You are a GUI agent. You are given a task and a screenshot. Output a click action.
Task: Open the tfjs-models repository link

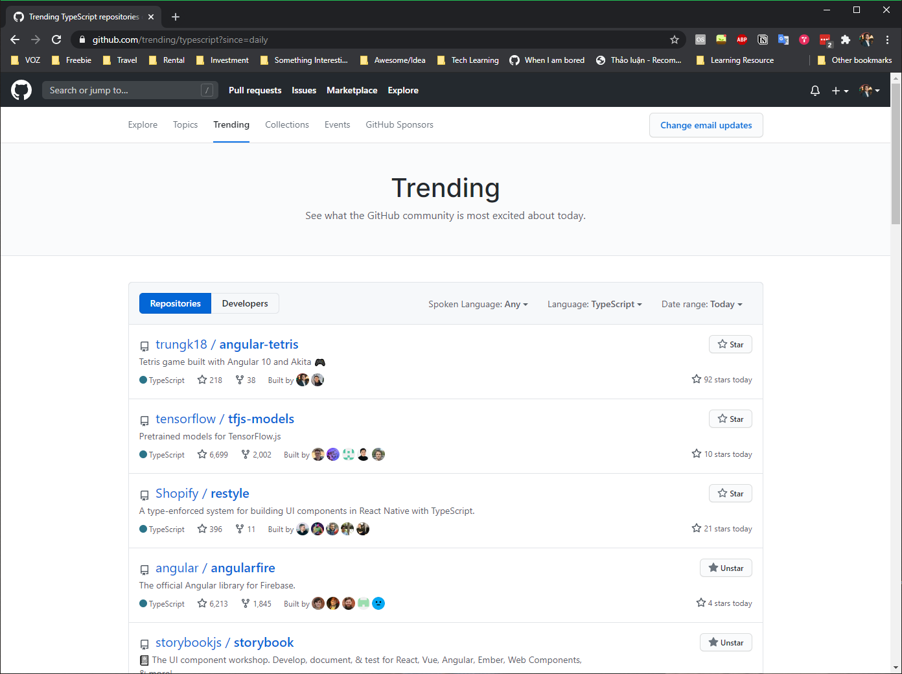(225, 419)
